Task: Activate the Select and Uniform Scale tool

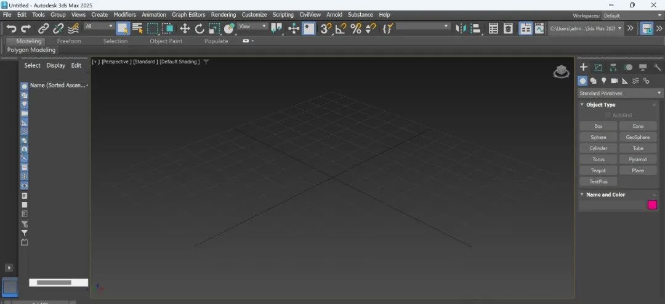Action: click(215, 29)
